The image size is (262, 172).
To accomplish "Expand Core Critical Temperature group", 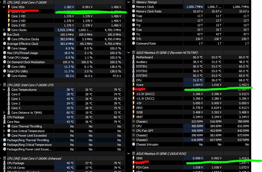I will pyautogui.click(x=4, y=131).
